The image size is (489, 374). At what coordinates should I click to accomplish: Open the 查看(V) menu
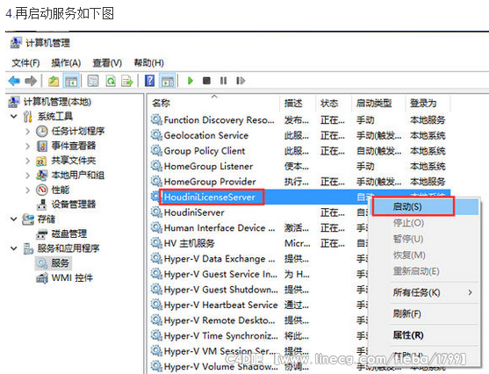click(x=107, y=63)
